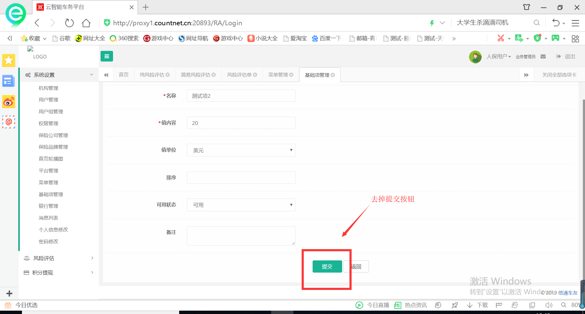
Task: Open the 人保用户 account dropdown
Action: pyautogui.click(x=498, y=57)
